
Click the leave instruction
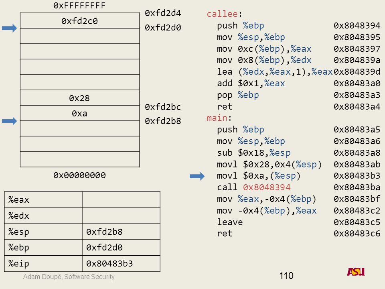[x=230, y=222]
